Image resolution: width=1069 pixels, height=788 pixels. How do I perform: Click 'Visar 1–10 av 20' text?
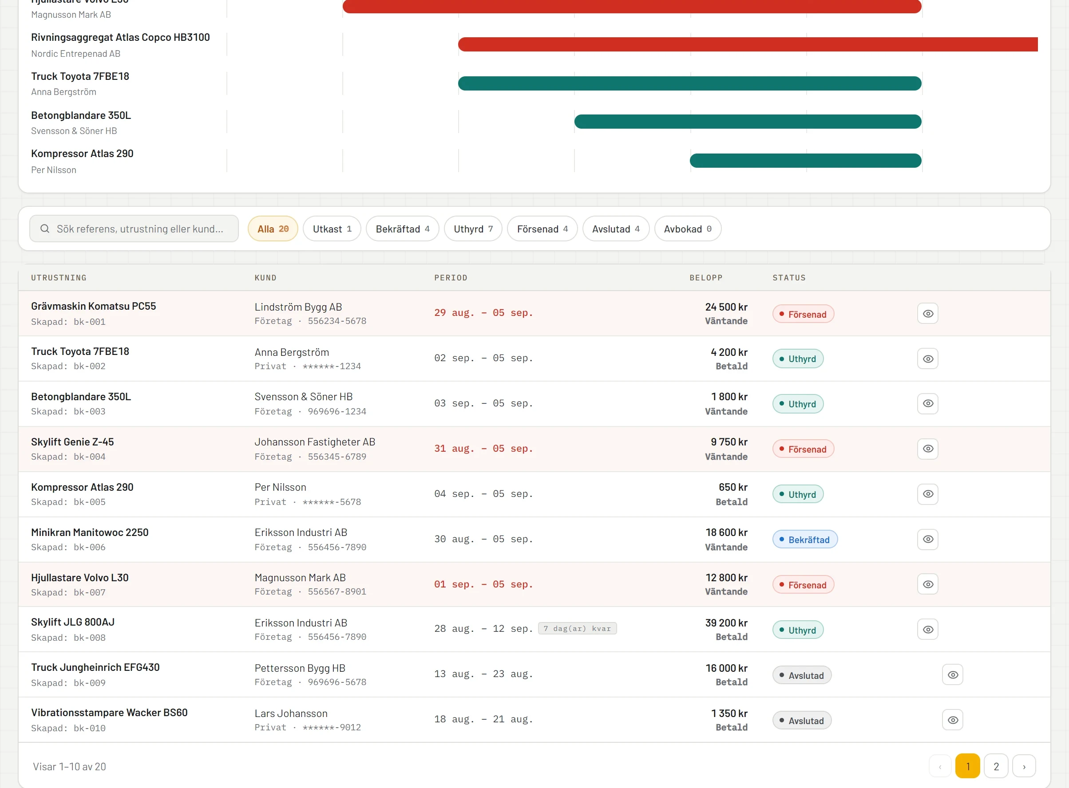click(x=70, y=767)
